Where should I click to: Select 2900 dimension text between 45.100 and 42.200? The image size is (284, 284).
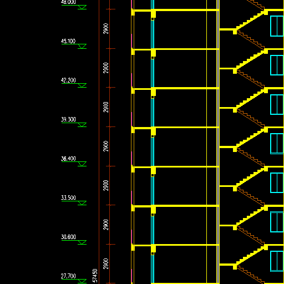click(106, 68)
